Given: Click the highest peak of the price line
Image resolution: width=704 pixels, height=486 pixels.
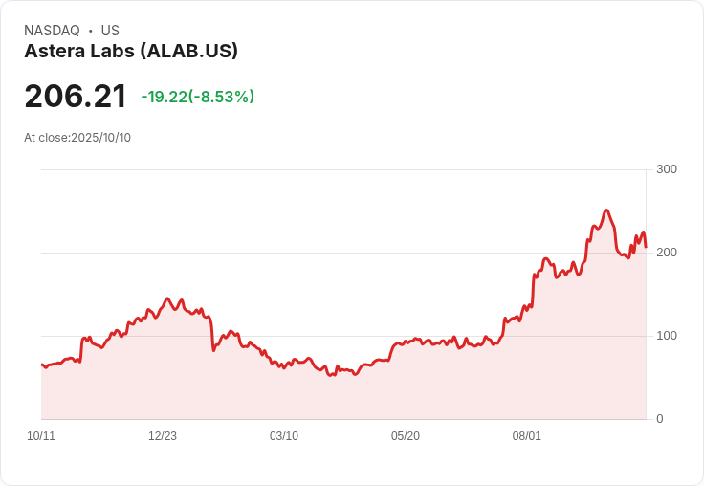Looking at the screenshot, I should pos(606,210).
